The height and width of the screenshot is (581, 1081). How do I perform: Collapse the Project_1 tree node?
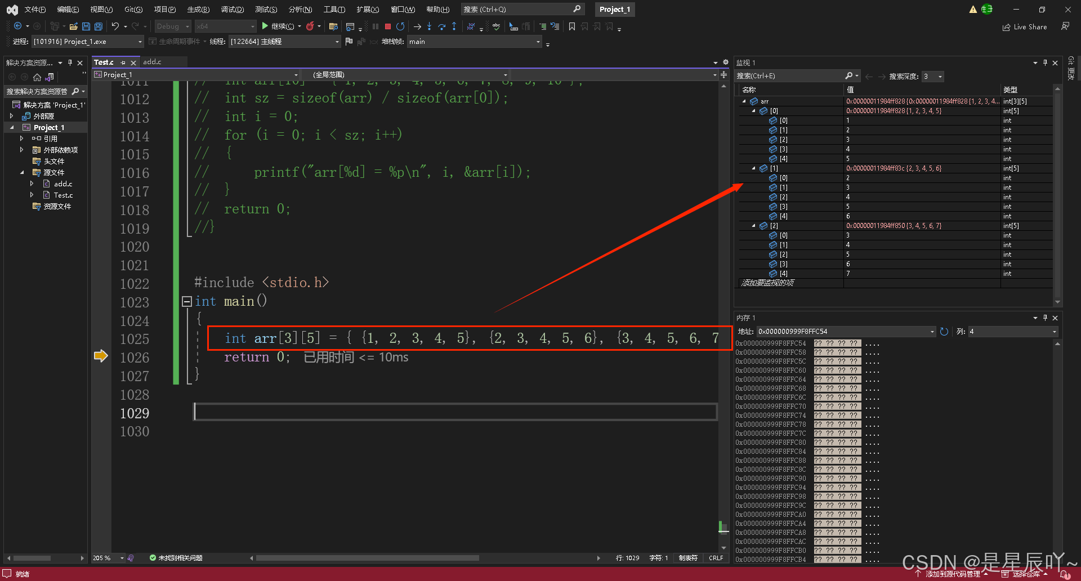point(12,128)
